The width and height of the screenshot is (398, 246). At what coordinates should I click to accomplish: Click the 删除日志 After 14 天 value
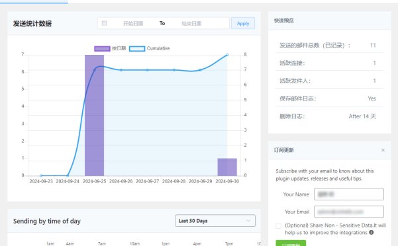pyautogui.click(x=362, y=116)
